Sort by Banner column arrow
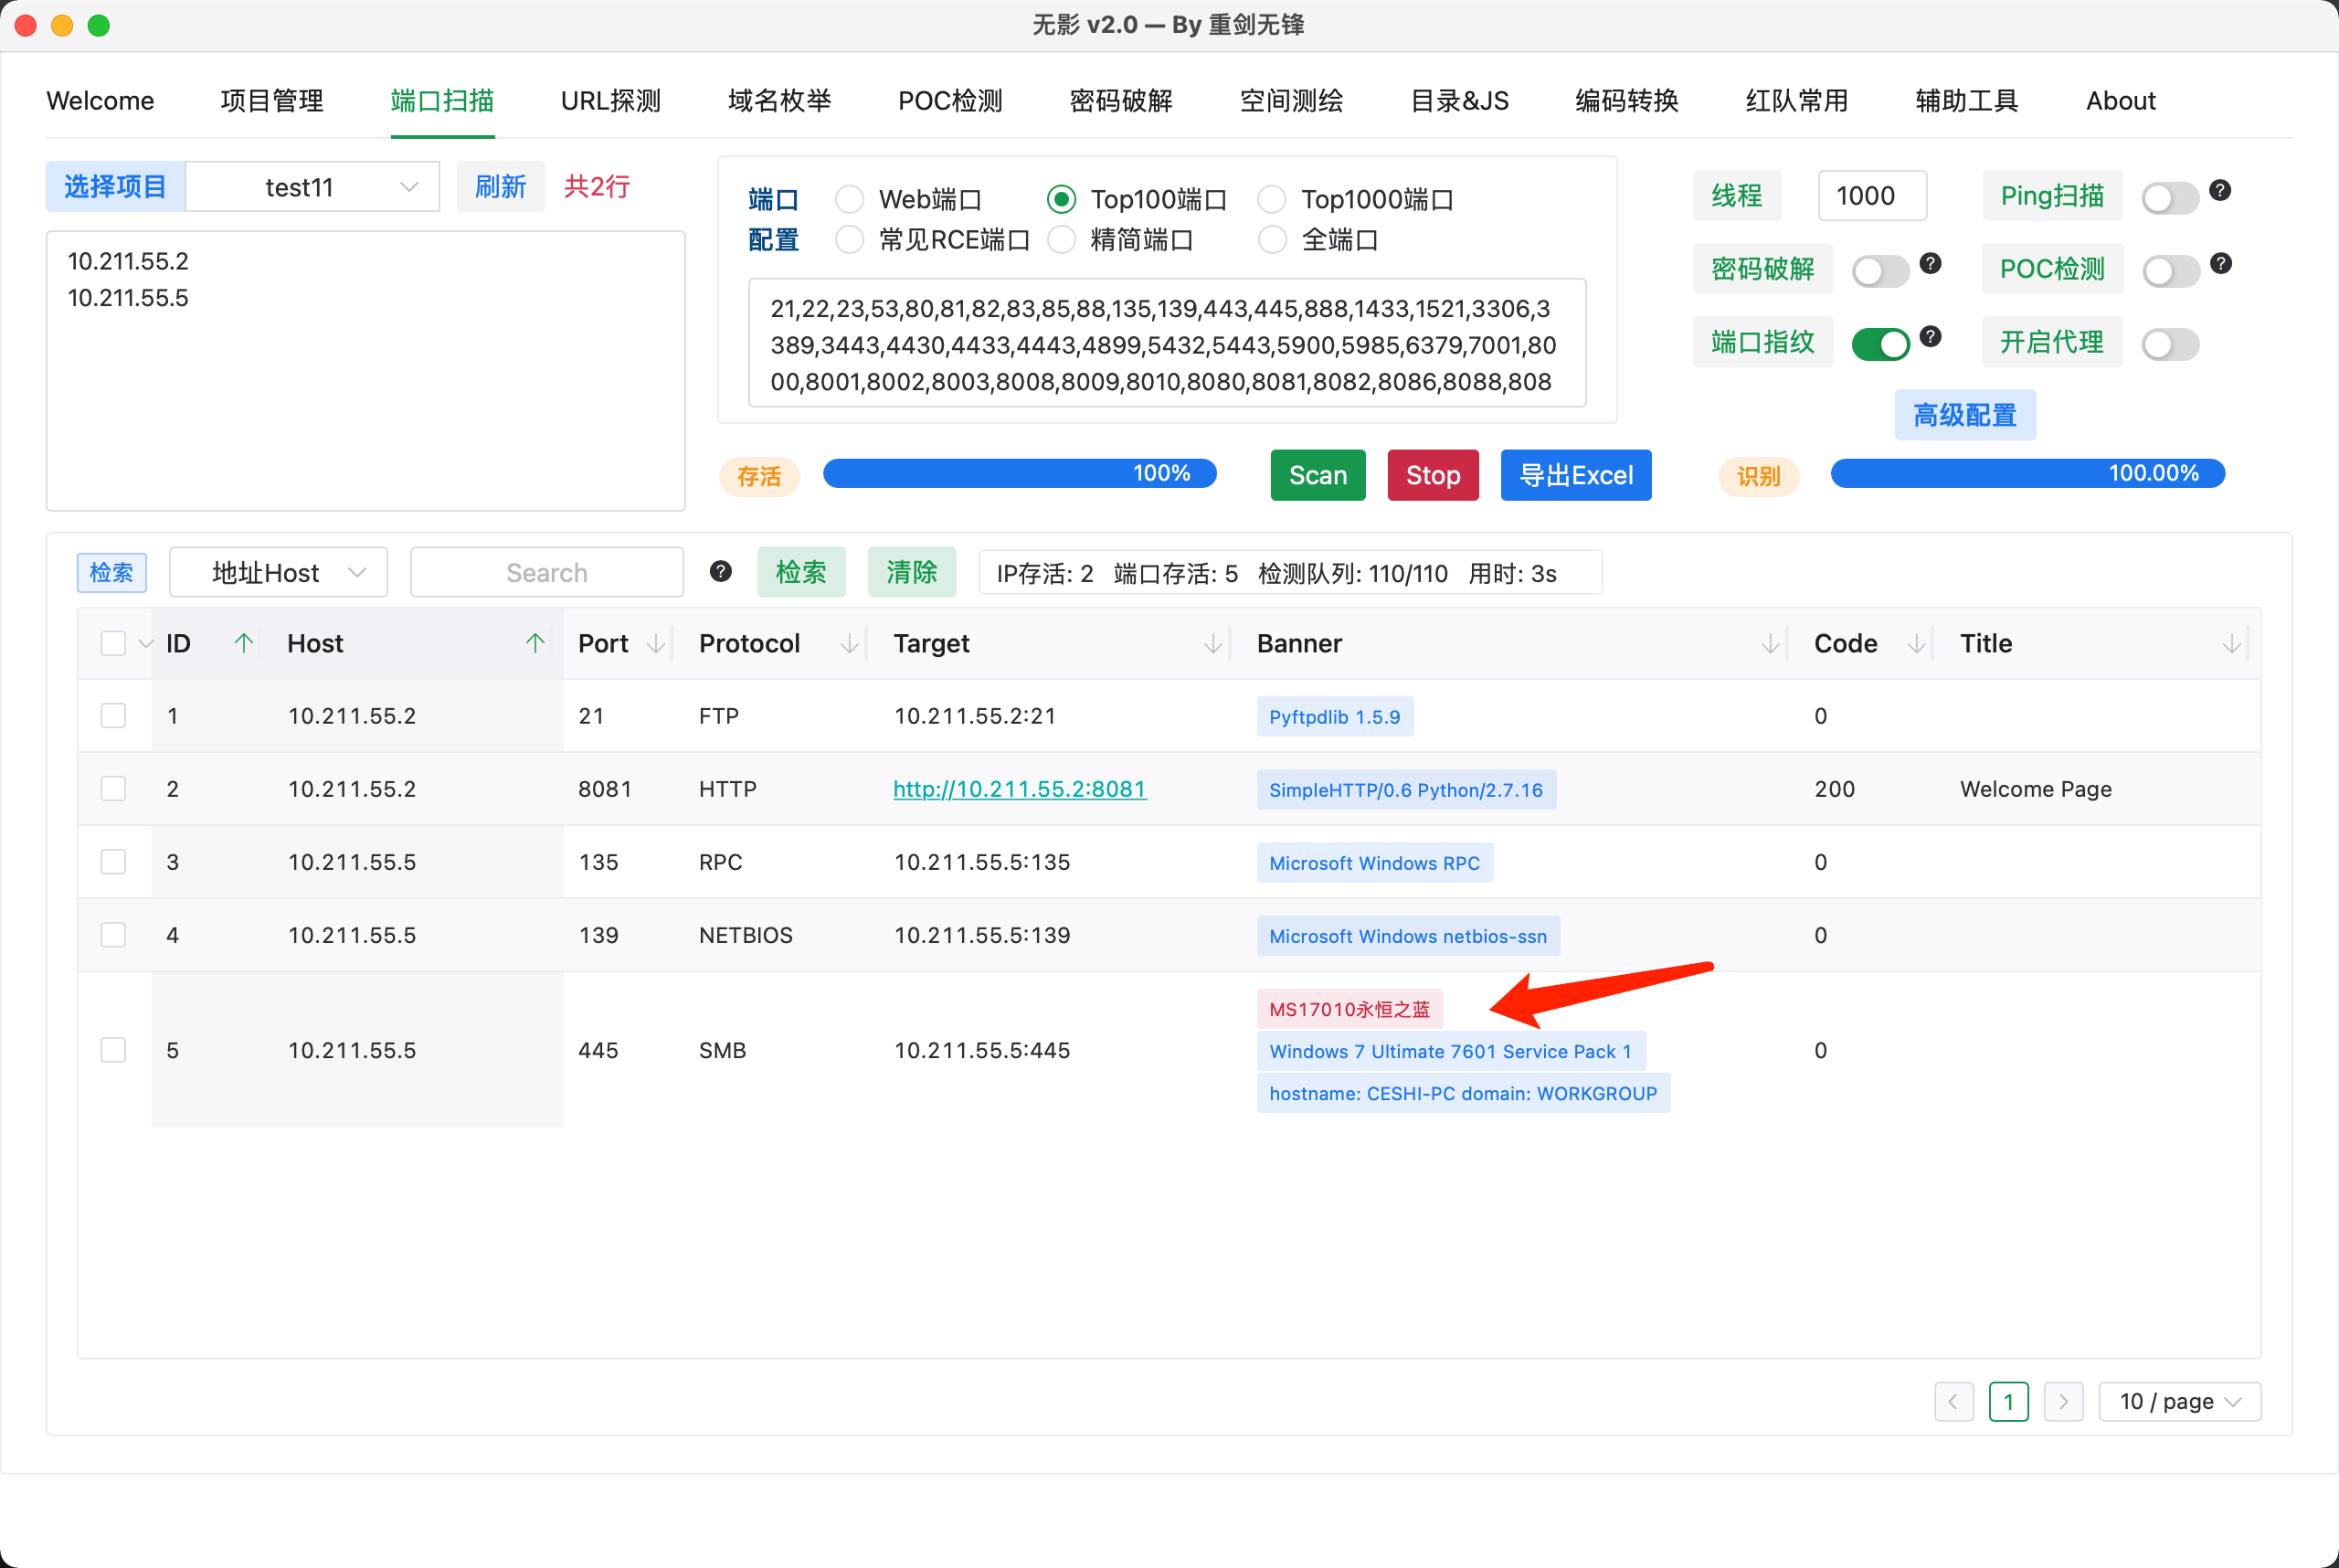This screenshot has width=2339, height=1568. tap(1769, 643)
